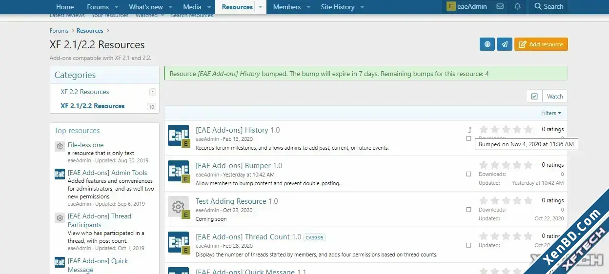The width and height of the screenshot is (609, 274).
Task: Tick the checkbox on Thread Count row
Action: coord(468,245)
